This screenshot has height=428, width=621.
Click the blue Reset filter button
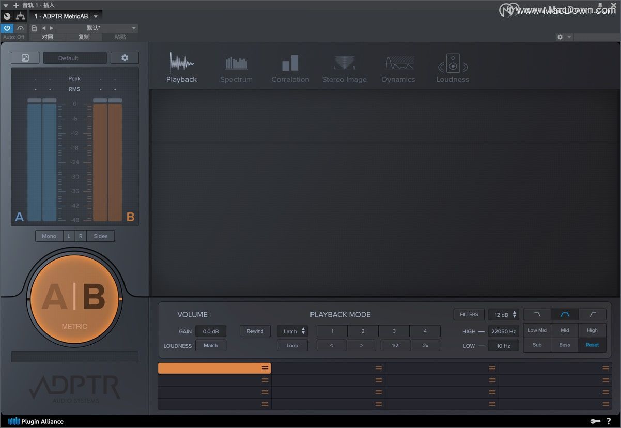593,345
